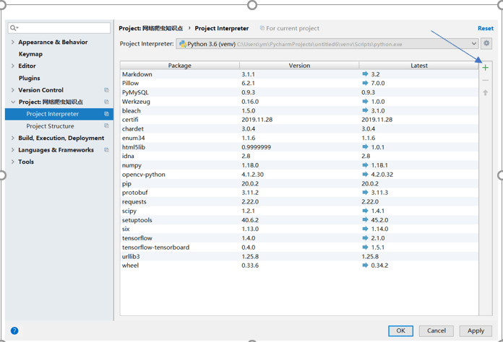
Task: Select the tensorflow-tensorboard package row
Action: [x=299, y=247]
